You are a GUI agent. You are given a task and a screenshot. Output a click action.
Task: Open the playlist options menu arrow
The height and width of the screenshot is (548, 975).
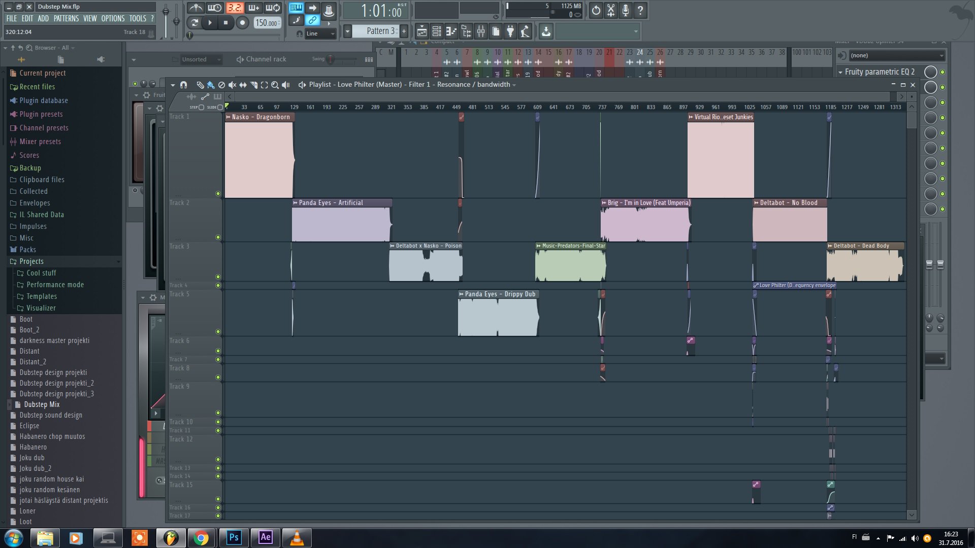click(173, 85)
